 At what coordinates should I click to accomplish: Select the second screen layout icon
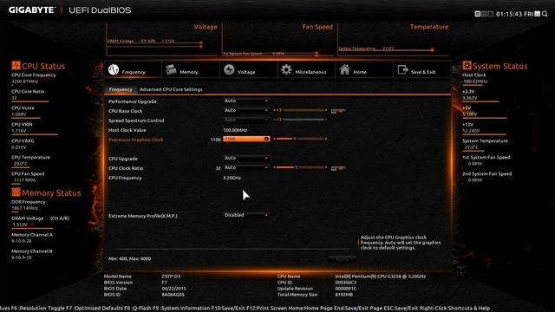(x=484, y=14)
